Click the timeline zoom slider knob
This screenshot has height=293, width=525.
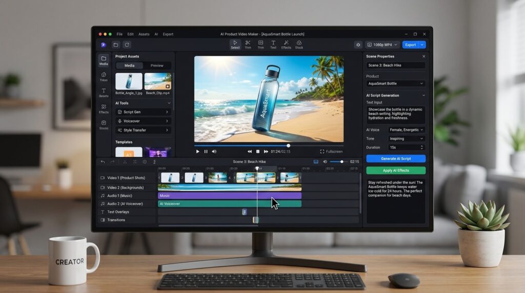(x=341, y=162)
